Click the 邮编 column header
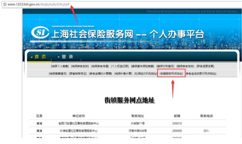The height and width of the screenshot is (144, 242). tap(177, 116)
